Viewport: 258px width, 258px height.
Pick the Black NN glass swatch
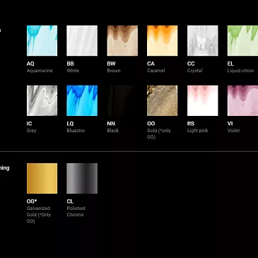pos(122,100)
